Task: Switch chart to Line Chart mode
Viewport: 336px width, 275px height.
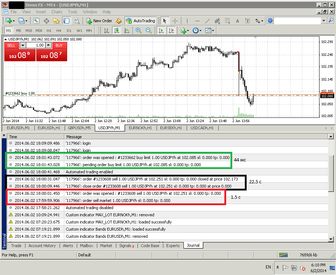Action: point(127,30)
